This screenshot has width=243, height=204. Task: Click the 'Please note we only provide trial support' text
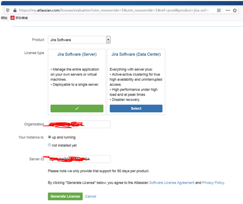(x=99, y=171)
